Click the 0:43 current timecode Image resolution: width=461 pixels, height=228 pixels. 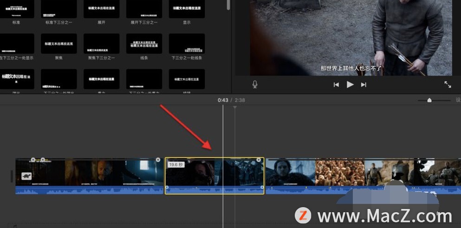pyautogui.click(x=223, y=100)
